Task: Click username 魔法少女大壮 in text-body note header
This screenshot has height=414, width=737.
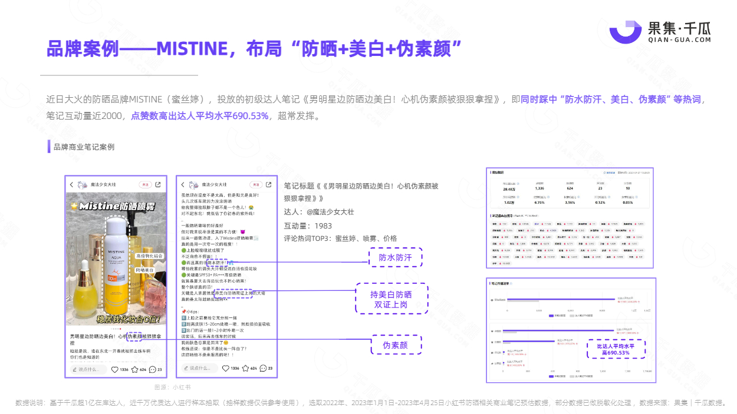Action: 215,185
